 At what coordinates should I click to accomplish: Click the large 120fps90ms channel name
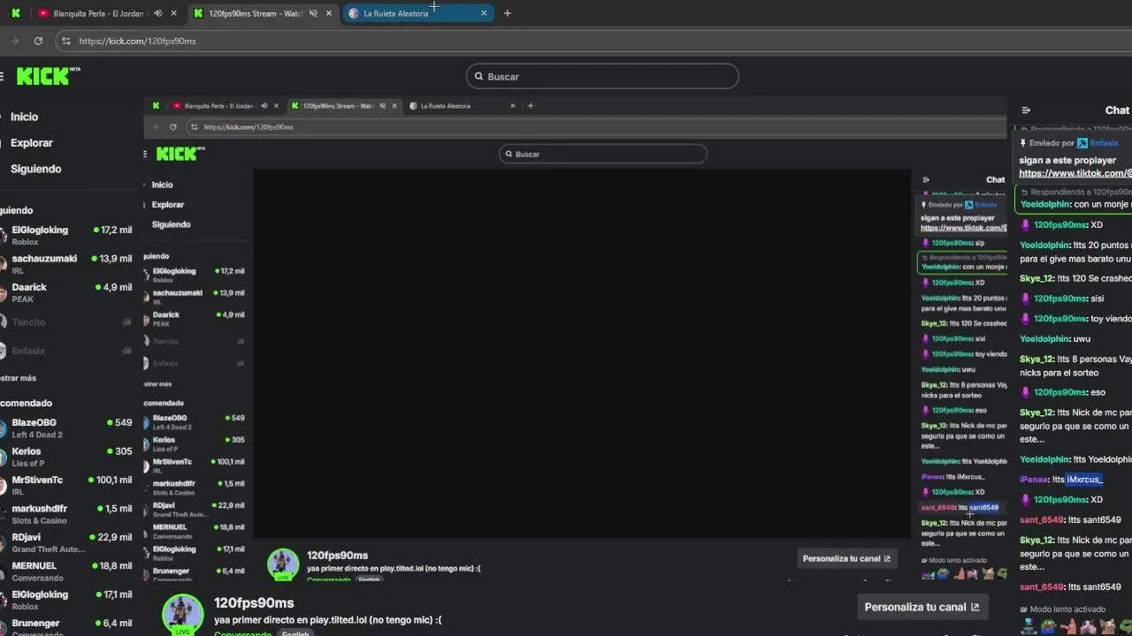coord(254,602)
